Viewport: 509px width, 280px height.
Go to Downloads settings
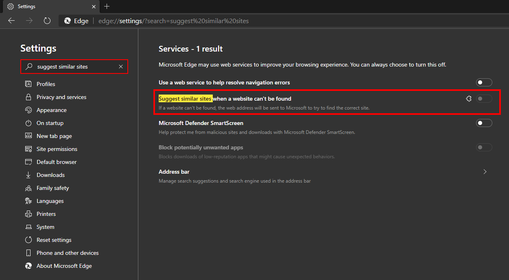[50, 175]
